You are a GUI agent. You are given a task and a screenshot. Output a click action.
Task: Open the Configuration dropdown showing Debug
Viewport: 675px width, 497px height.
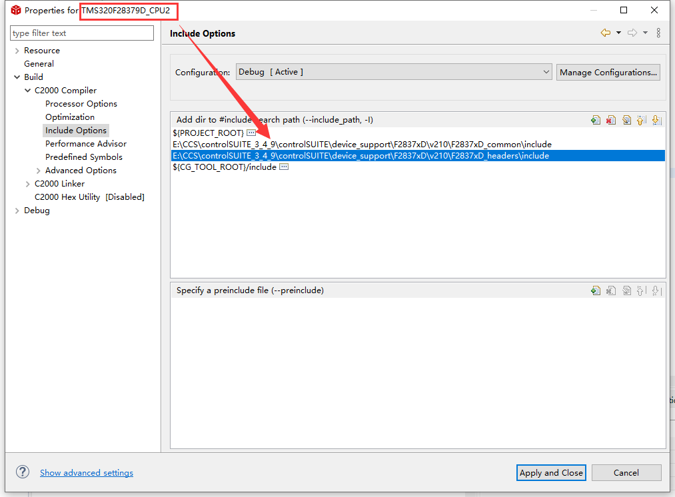pyautogui.click(x=393, y=72)
